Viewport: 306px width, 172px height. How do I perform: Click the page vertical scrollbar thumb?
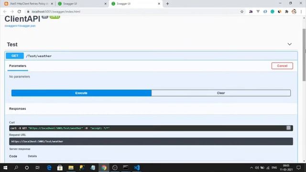click(x=304, y=54)
